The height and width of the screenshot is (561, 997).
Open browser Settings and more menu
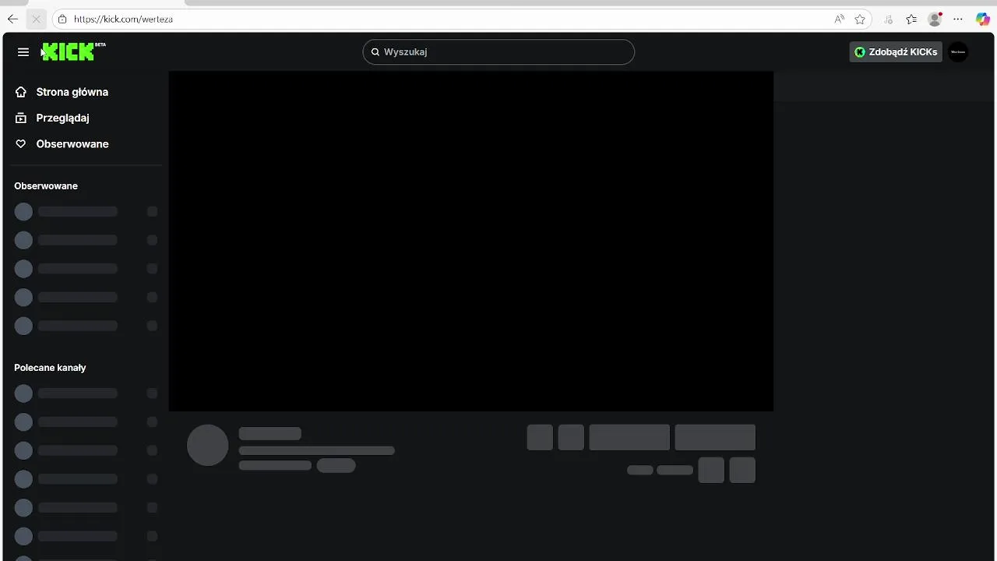959,19
